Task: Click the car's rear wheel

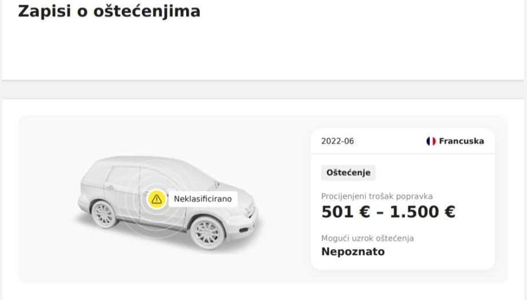Action: click(x=104, y=214)
